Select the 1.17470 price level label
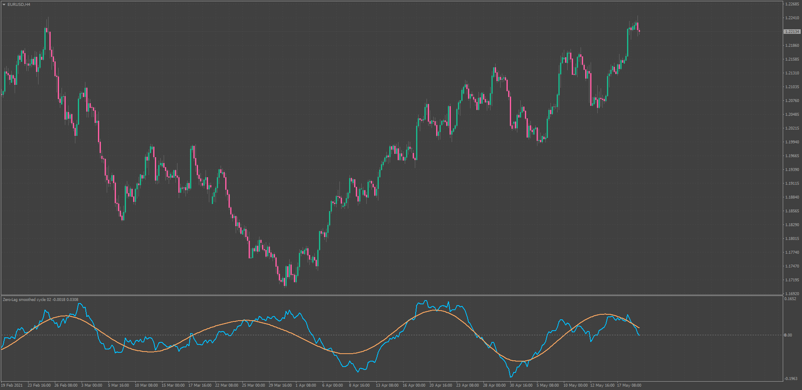 (792, 266)
